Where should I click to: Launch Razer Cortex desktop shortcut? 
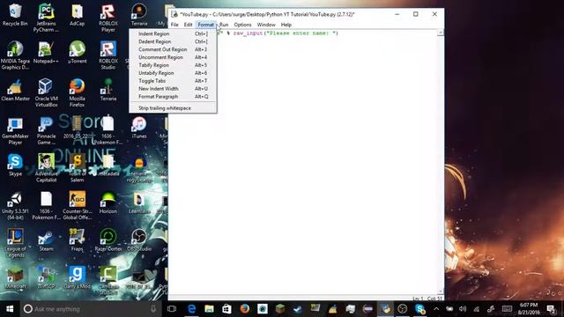108,240
